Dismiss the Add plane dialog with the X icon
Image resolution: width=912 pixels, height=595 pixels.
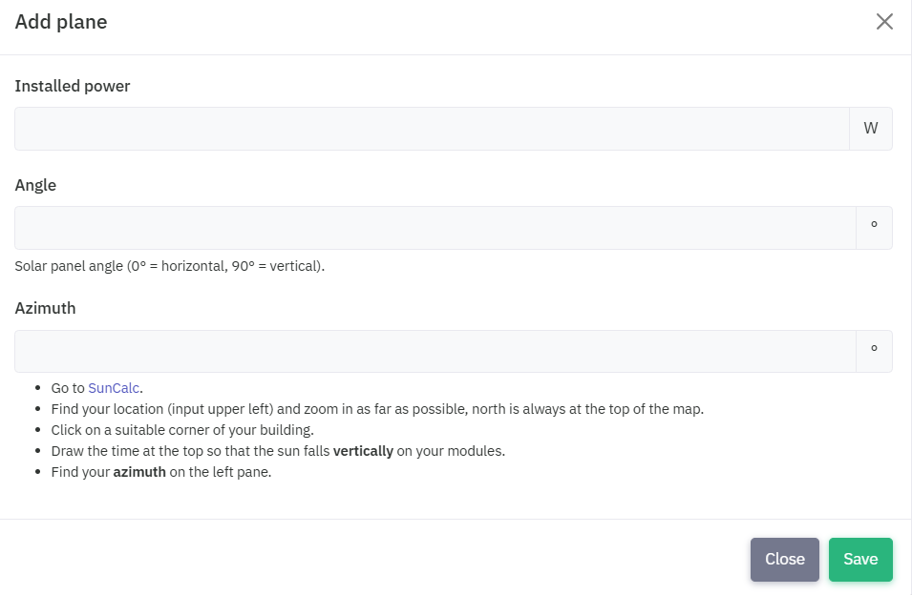point(884,22)
